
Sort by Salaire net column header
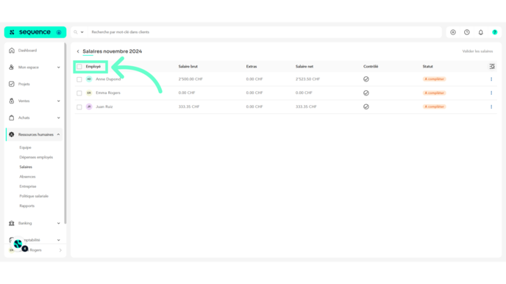pyautogui.click(x=304, y=67)
